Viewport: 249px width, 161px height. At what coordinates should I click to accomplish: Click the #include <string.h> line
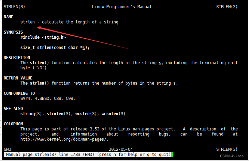click(43, 37)
